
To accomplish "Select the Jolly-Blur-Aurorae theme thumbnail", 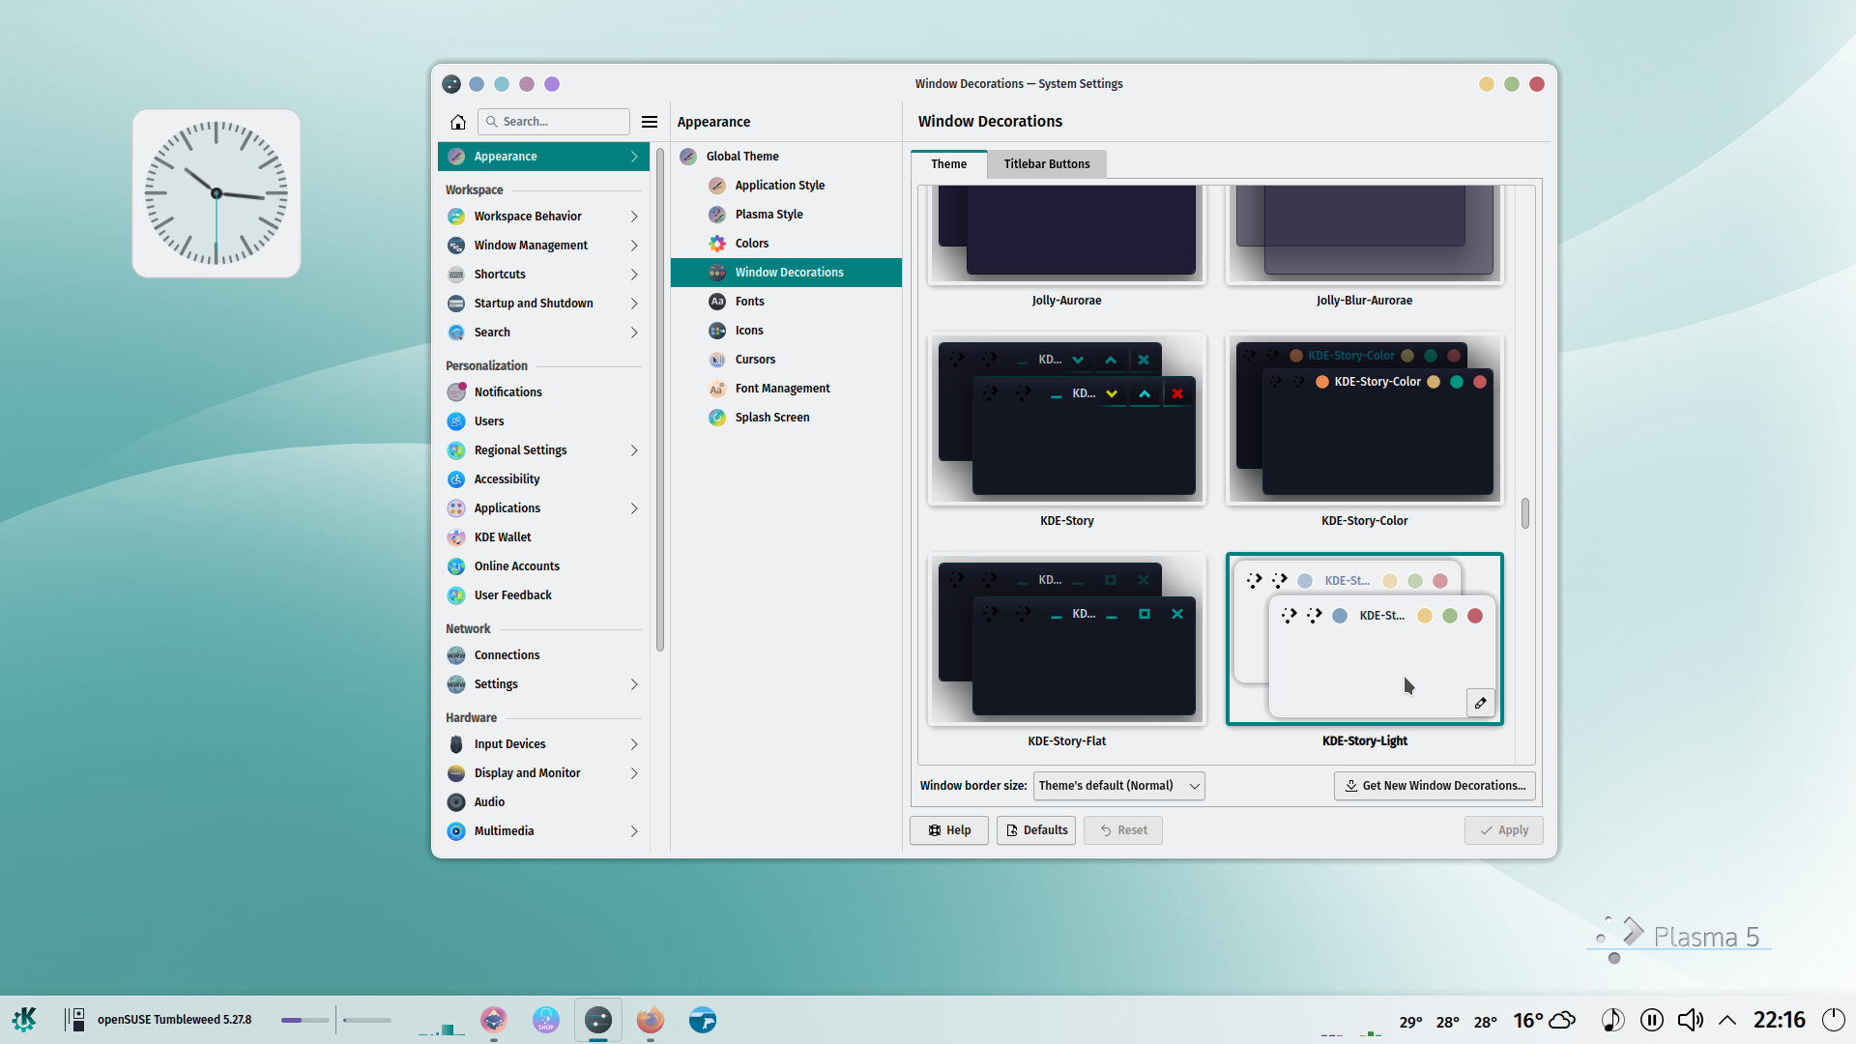I will (1364, 235).
